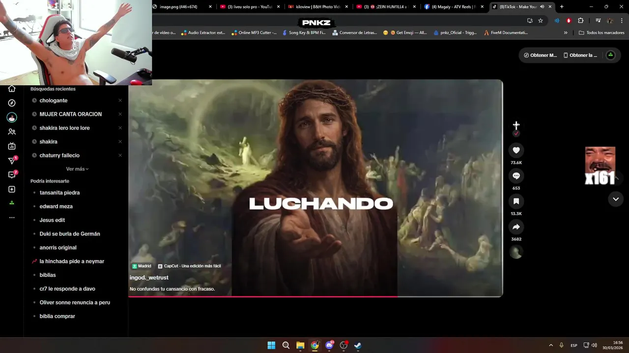The image size is (629, 353).
Task: Mute the TikTok tab speaker icon
Action: [x=542, y=7]
